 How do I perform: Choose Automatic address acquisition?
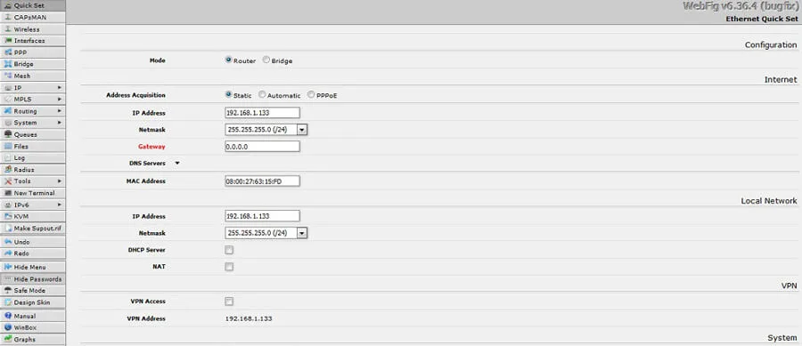(x=262, y=94)
